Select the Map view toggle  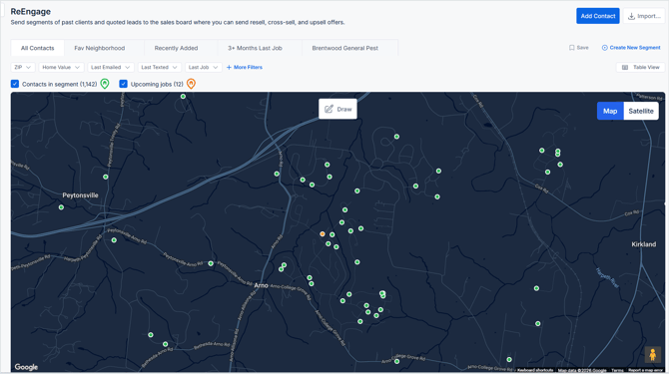610,111
